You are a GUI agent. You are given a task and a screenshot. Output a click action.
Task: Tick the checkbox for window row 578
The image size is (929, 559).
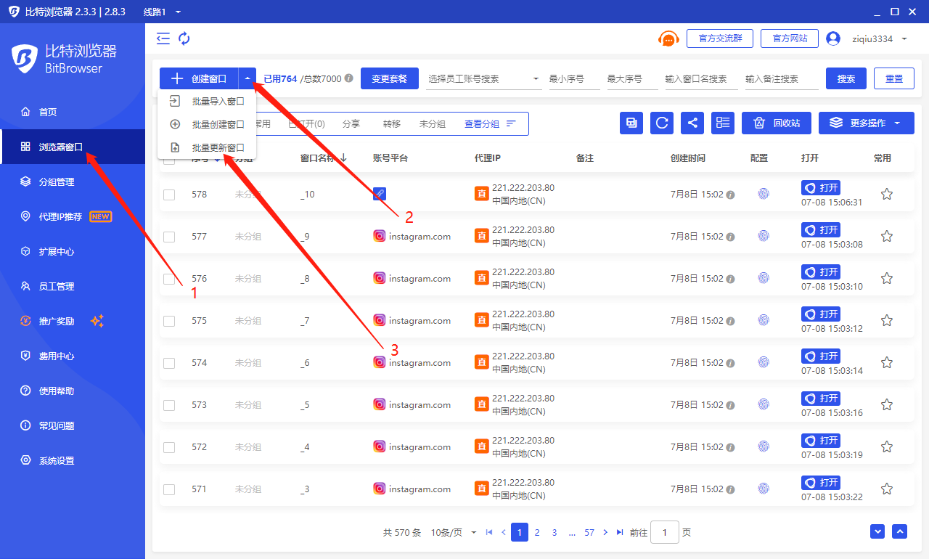pyautogui.click(x=169, y=195)
